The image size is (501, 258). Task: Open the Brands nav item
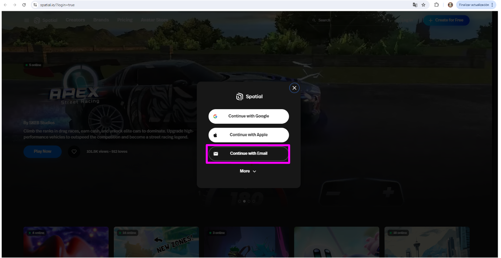[101, 20]
